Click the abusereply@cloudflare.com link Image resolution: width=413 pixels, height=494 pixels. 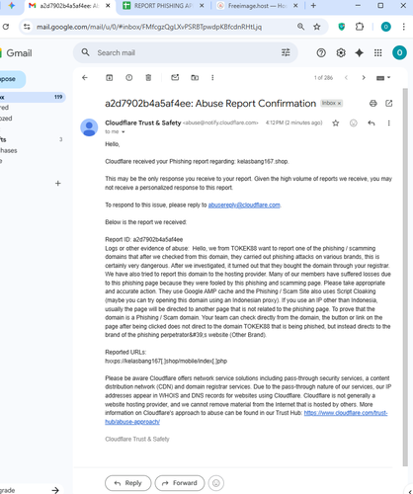pyautogui.click(x=244, y=206)
